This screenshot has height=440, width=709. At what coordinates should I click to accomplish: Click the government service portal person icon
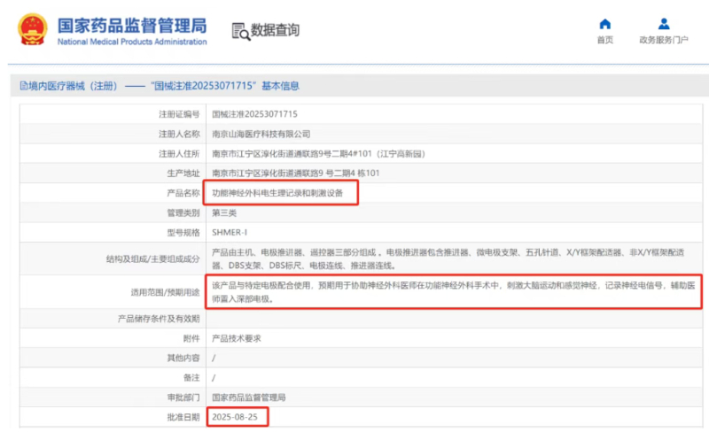click(x=663, y=24)
